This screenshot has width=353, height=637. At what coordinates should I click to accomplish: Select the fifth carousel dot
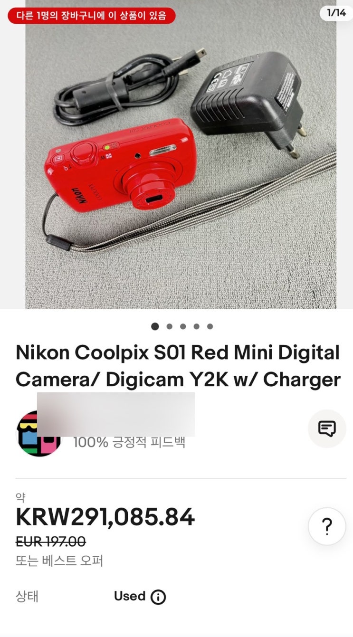click(x=210, y=326)
